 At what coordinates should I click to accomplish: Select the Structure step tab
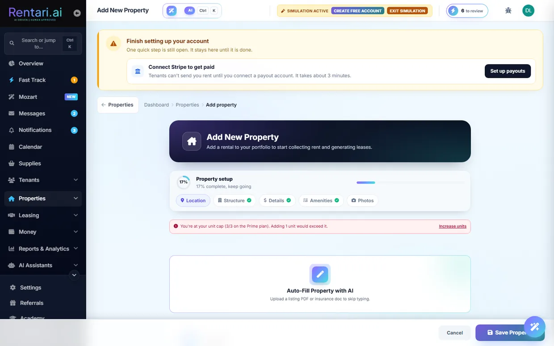pyautogui.click(x=234, y=200)
